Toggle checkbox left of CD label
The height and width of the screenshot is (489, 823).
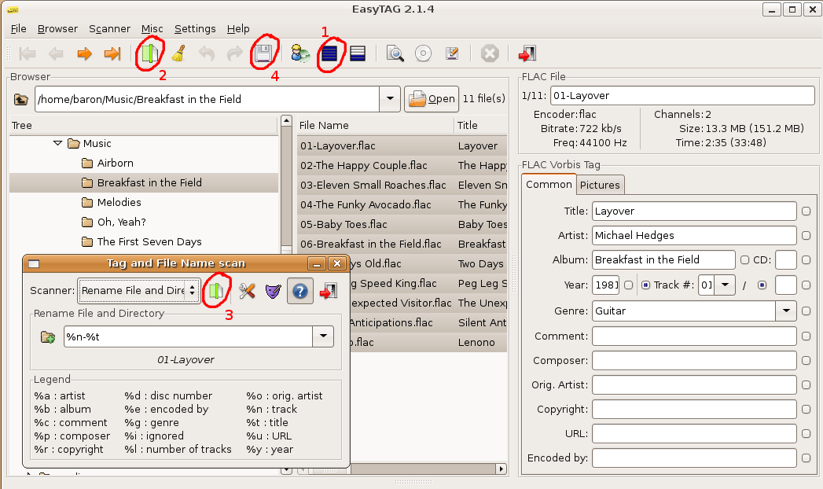click(745, 259)
